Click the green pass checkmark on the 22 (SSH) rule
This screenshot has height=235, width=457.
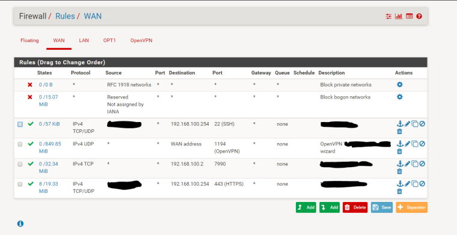click(31, 124)
